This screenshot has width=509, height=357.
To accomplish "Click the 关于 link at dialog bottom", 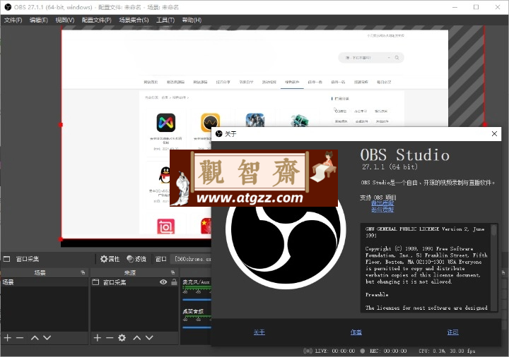I will pyautogui.click(x=259, y=332).
